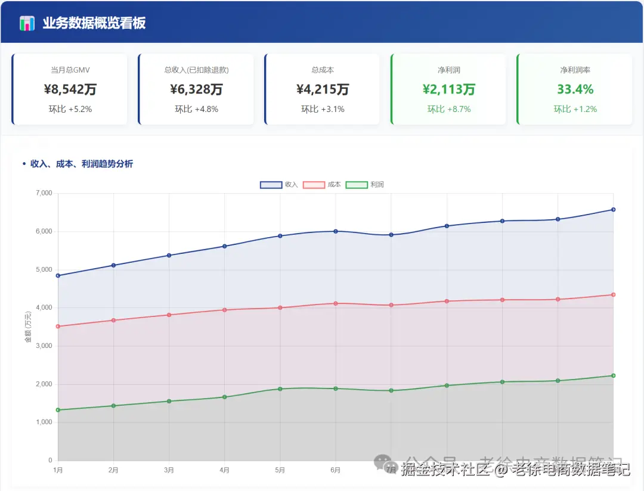Click the 33.4% value
Screen dimensions: 644x491
click(575, 89)
